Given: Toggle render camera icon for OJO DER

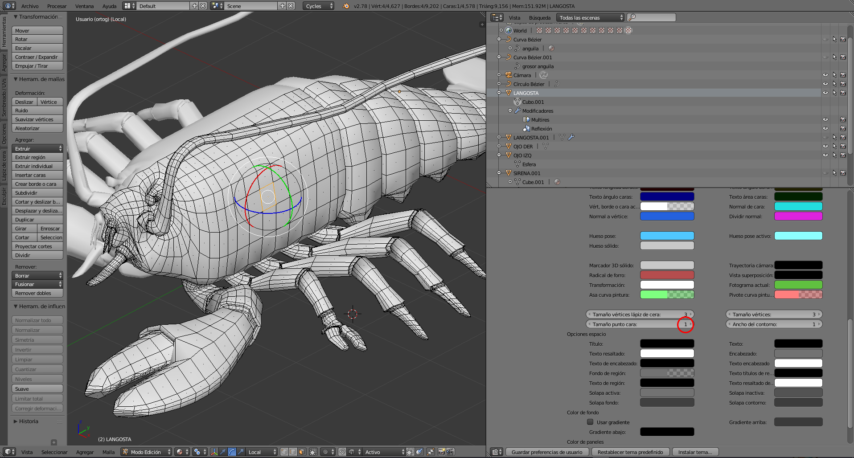Looking at the screenshot, I should point(843,147).
